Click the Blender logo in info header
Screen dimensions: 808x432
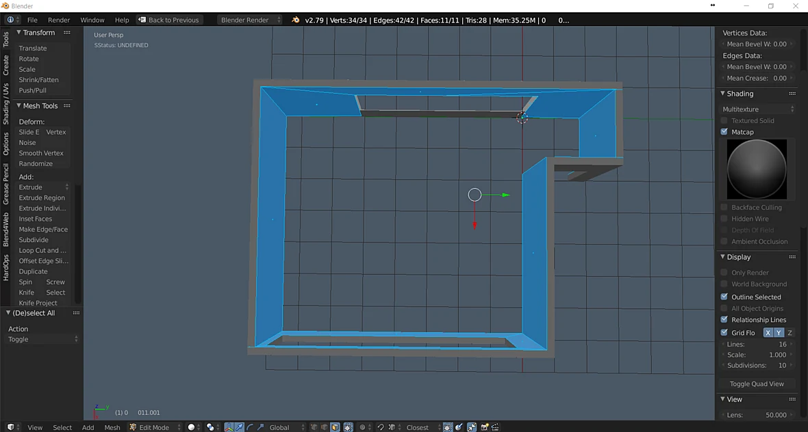(296, 20)
